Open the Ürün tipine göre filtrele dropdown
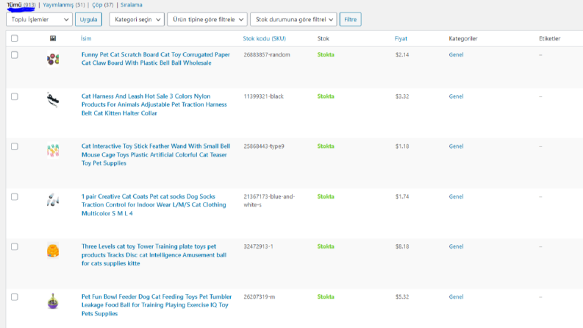583x328 pixels. (207, 19)
